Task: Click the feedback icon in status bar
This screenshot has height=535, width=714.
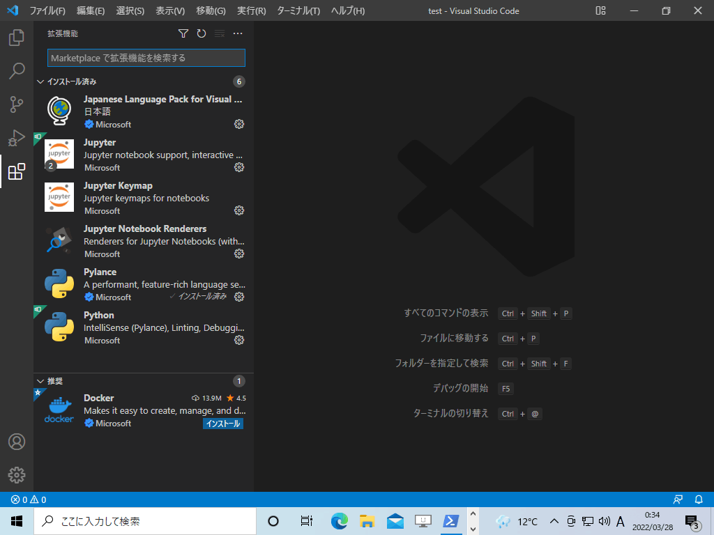Action: point(678,499)
